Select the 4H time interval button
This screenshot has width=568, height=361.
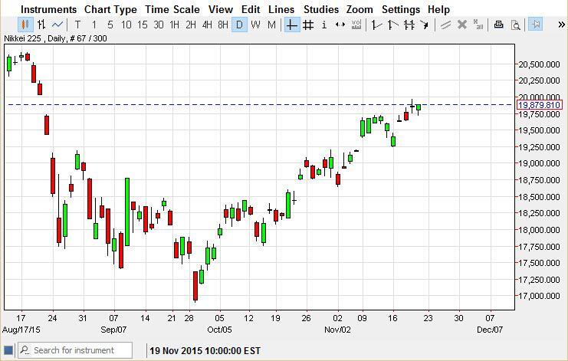pos(207,25)
